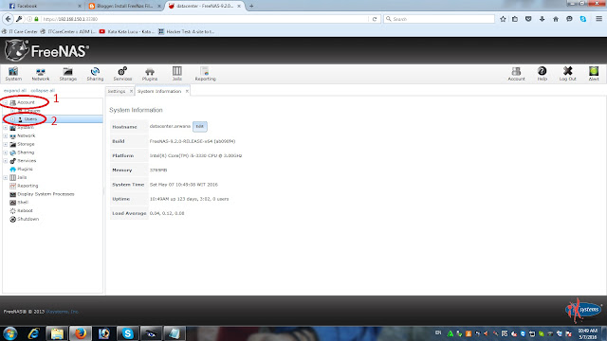This screenshot has width=607, height=341.
Task: Select Users in the Account tree
Action: 30,119
